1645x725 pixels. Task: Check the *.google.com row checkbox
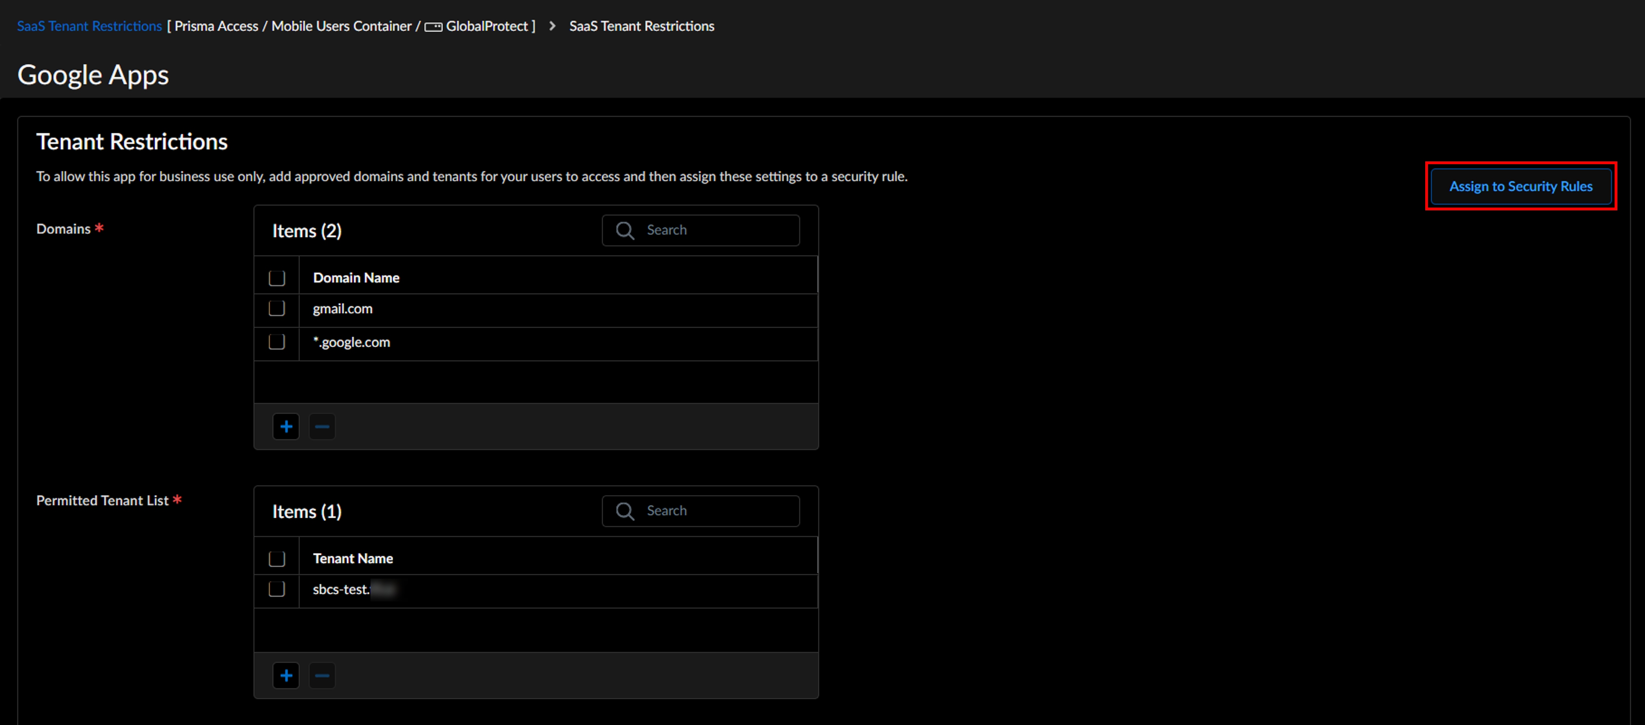pos(277,342)
